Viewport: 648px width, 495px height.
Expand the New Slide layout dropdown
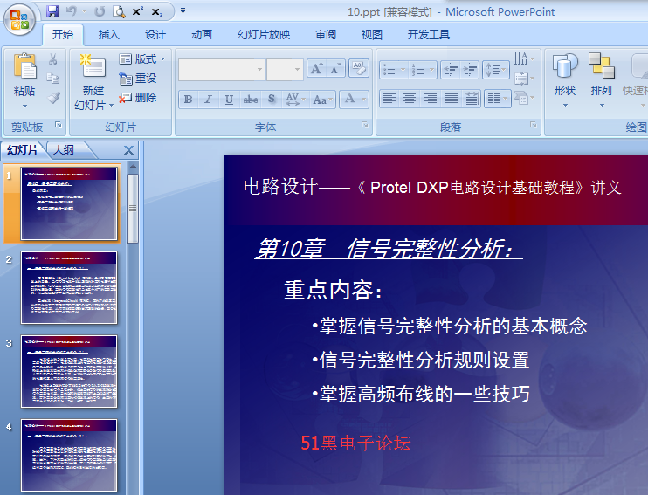tap(111, 106)
